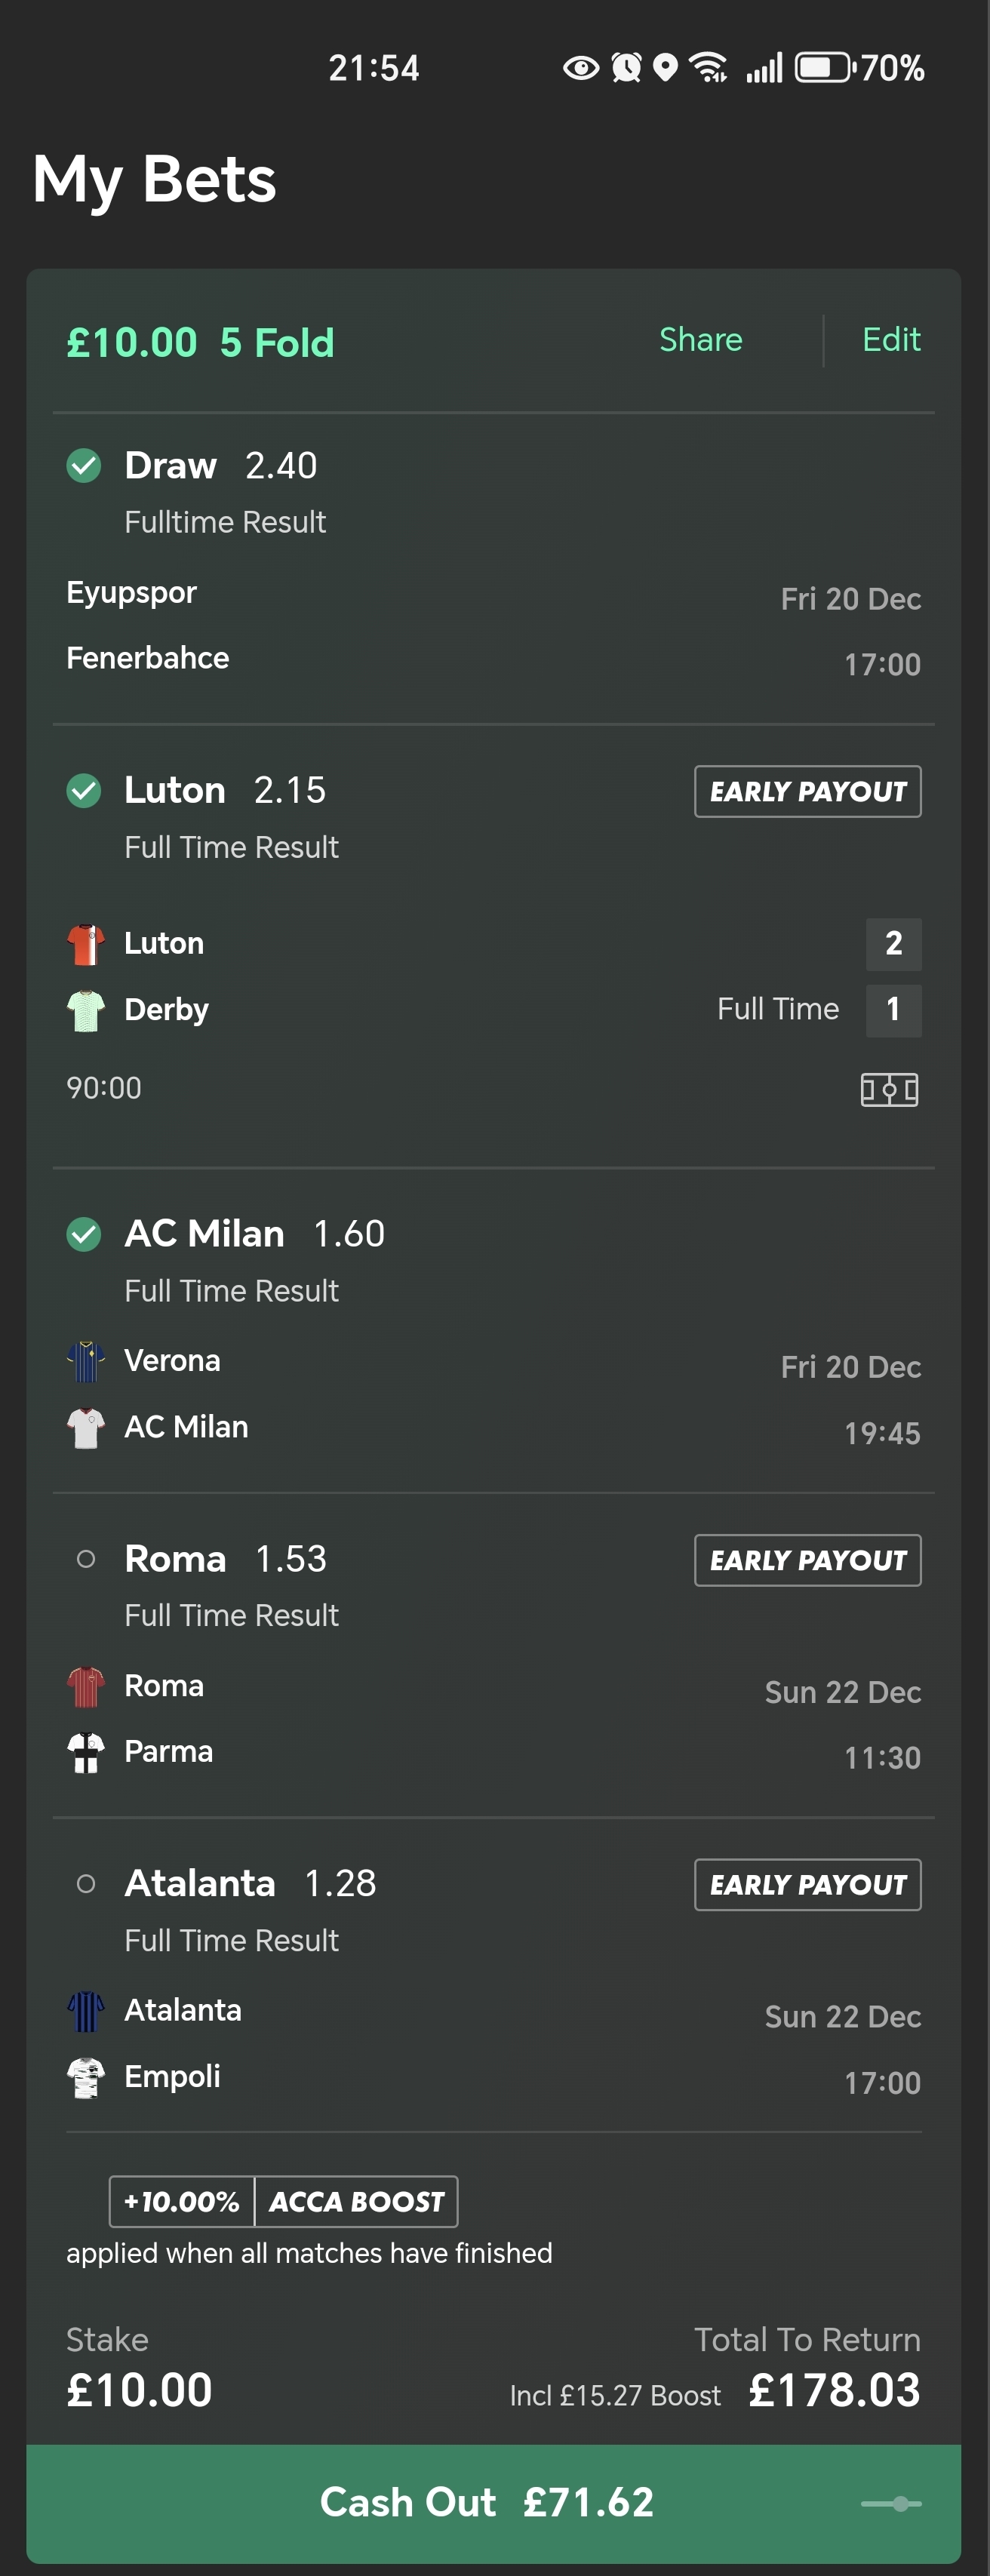Tap the pending circle beside Roma
This screenshot has height=2576, width=990.
tap(86, 1559)
